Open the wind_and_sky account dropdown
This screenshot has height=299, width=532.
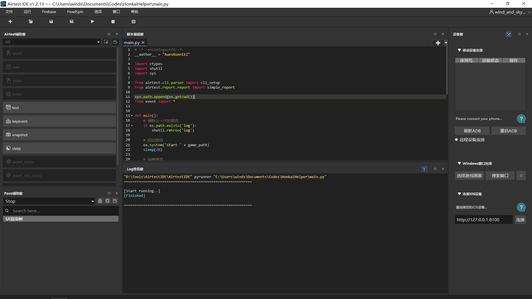tap(510, 12)
